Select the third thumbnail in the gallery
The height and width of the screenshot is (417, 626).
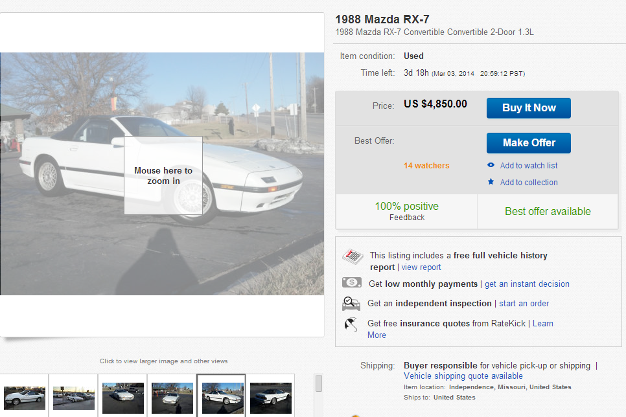click(123, 398)
